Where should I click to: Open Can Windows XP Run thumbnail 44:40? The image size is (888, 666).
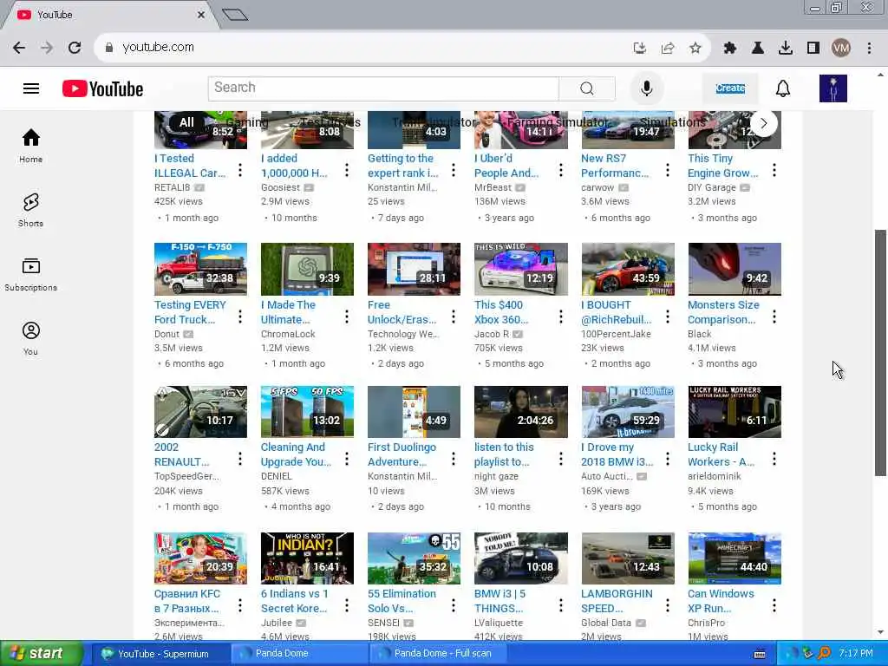(x=735, y=558)
